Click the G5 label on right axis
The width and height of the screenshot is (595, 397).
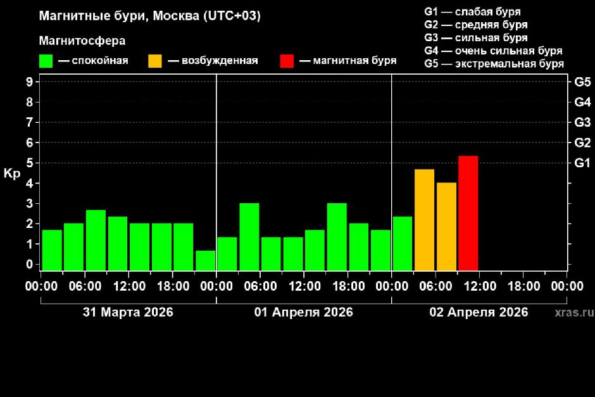[x=582, y=82]
